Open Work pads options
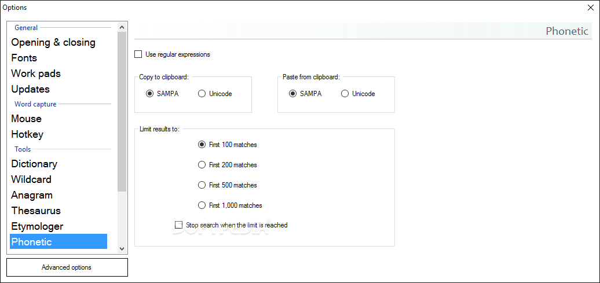 pos(36,73)
